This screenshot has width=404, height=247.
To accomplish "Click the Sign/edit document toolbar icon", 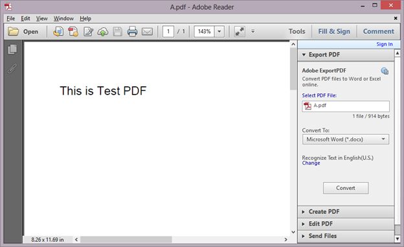I will click(88, 32).
